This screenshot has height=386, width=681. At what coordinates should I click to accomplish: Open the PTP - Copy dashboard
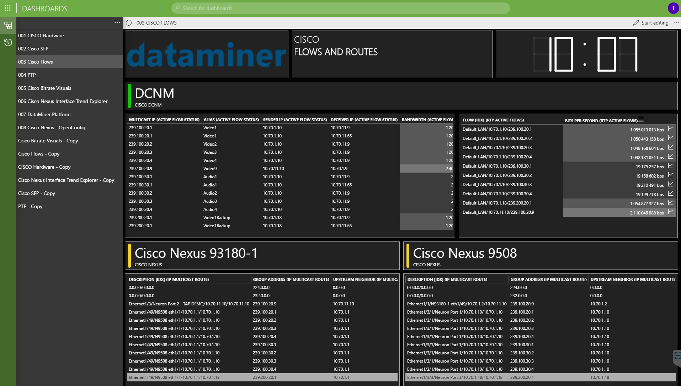(70, 206)
